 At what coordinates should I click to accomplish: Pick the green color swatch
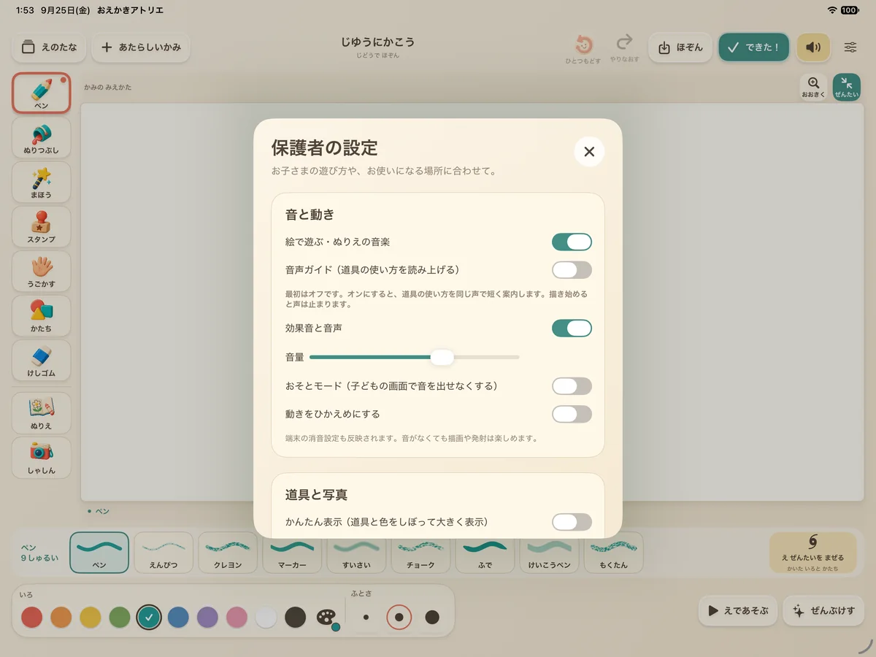coord(120,618)
